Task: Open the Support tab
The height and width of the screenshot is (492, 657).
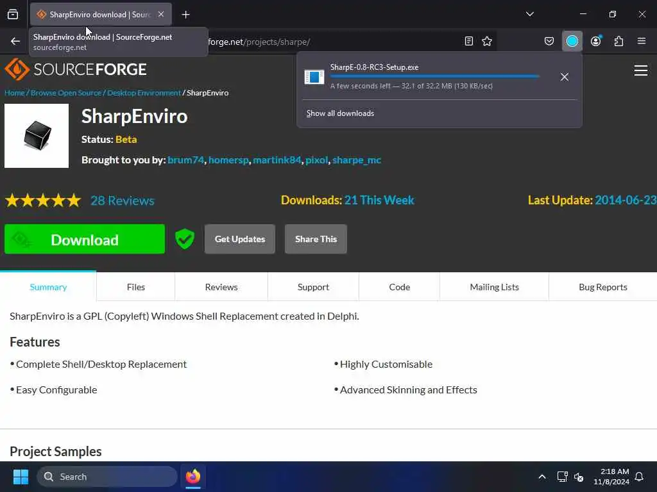Action: 313,287
